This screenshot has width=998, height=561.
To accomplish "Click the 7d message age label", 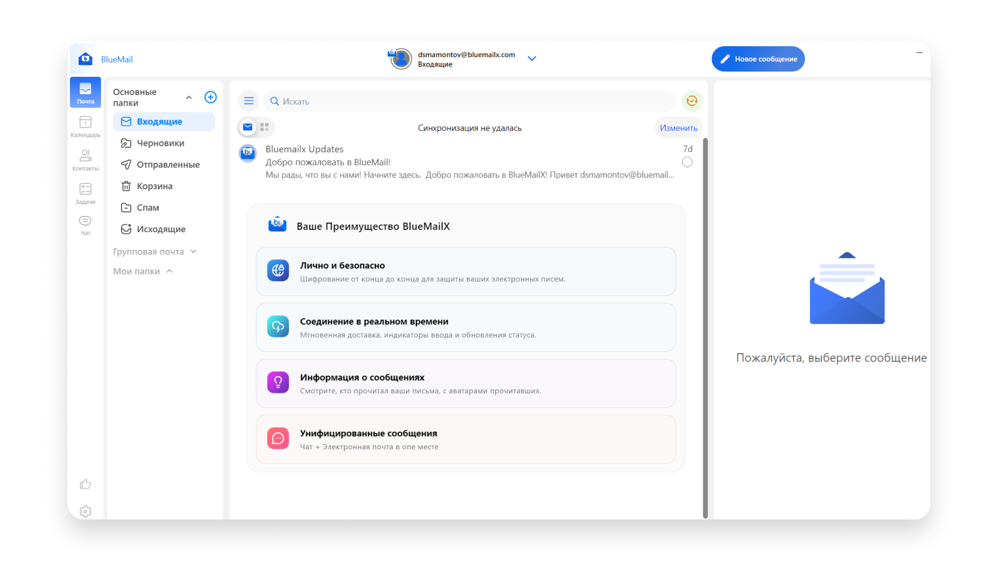I will click(x=688, y=149).
